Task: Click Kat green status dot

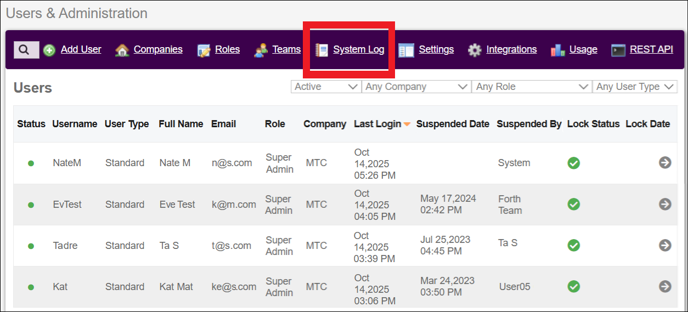Action: point(31,287)
